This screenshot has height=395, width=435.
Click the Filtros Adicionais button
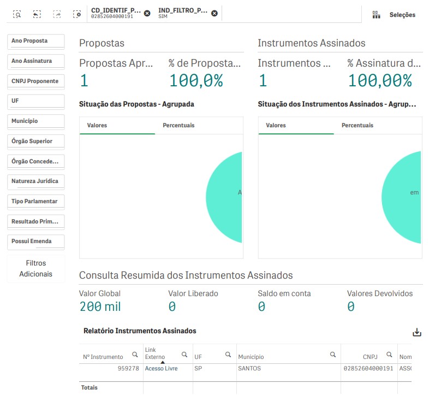tap(36, 268)
